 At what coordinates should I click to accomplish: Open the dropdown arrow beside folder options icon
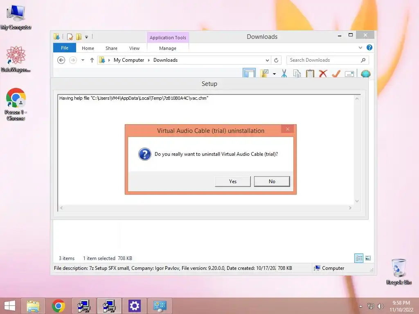(x=275, y=74)
